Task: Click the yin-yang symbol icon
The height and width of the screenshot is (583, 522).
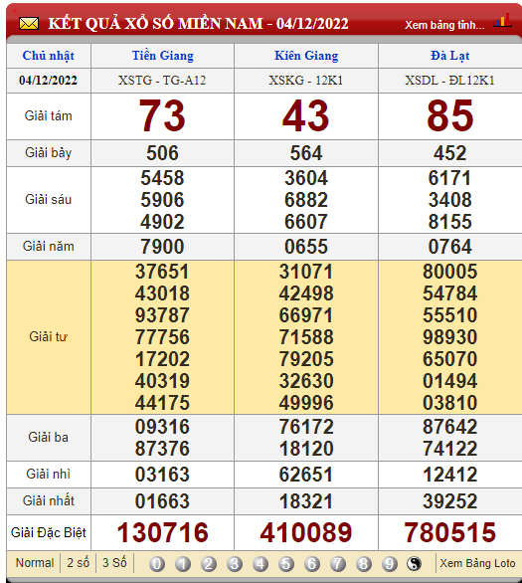Action: click(x=414, y=564)
